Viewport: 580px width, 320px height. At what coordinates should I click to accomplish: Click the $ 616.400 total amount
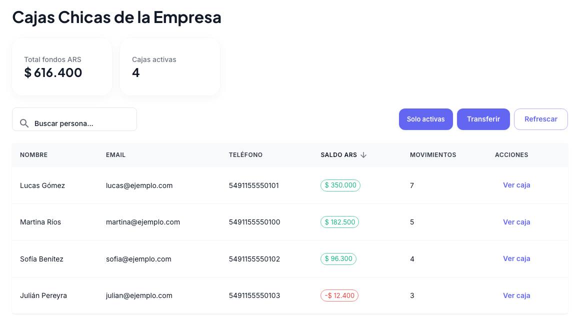(x=53, y=72)
